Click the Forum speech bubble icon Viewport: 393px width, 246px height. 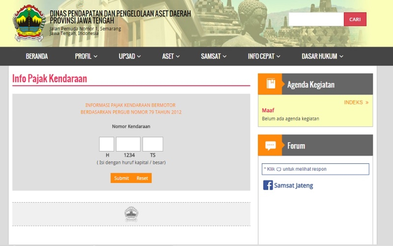(271, 145)
